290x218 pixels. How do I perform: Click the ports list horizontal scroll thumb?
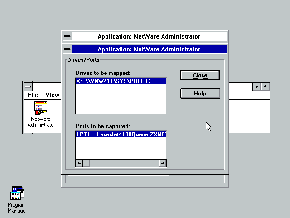coord(87,163)
